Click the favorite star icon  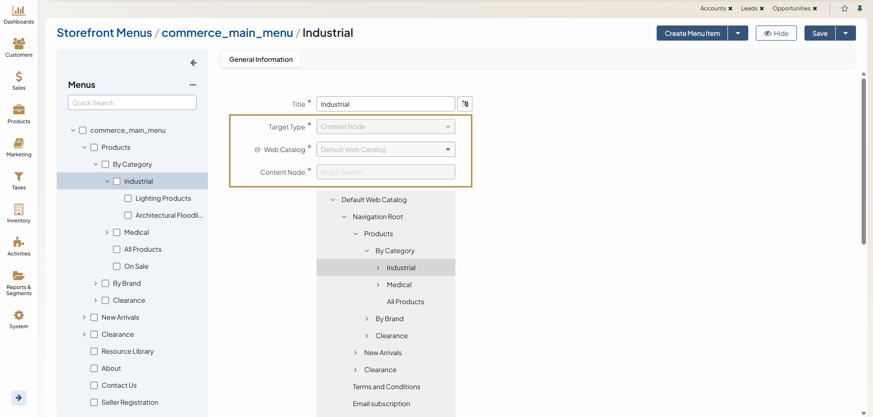pos(845,9)
